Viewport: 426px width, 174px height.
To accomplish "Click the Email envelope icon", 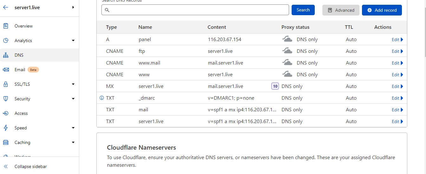I will (x=6, y=70).
